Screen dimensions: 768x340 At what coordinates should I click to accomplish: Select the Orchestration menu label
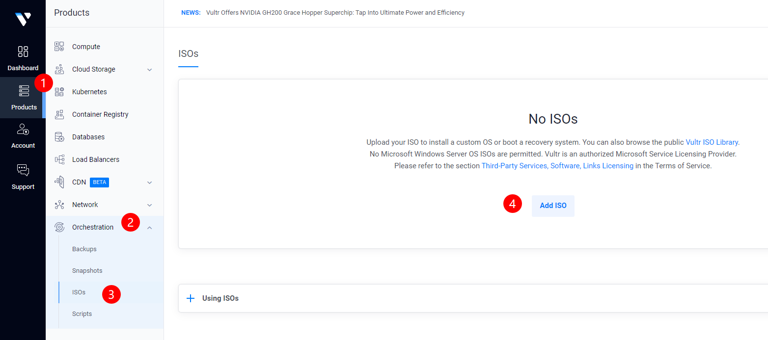click(x=93, y=227)
